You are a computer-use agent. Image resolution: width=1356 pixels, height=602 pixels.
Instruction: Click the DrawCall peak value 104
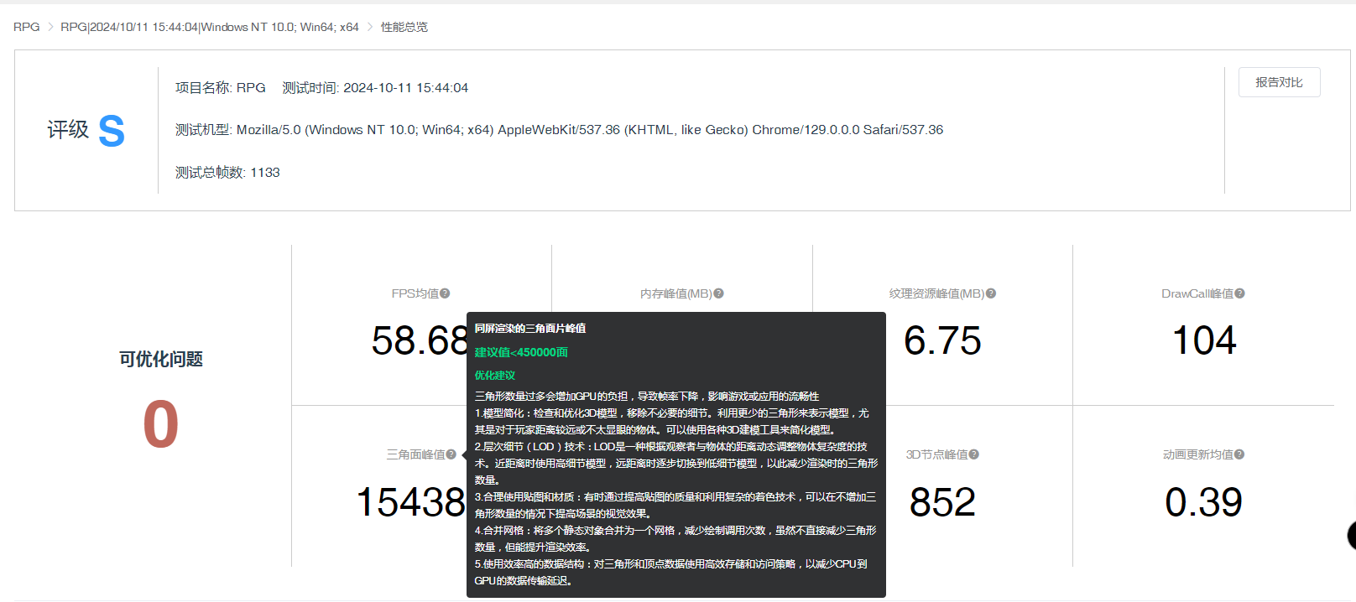1203,341
